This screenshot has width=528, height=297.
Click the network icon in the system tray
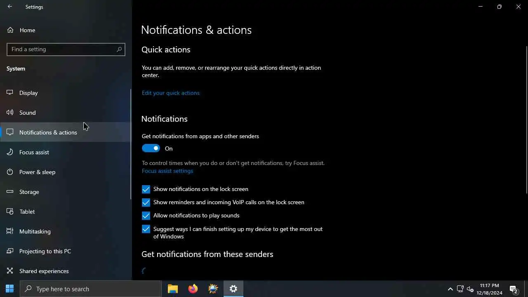coord(460,289)
